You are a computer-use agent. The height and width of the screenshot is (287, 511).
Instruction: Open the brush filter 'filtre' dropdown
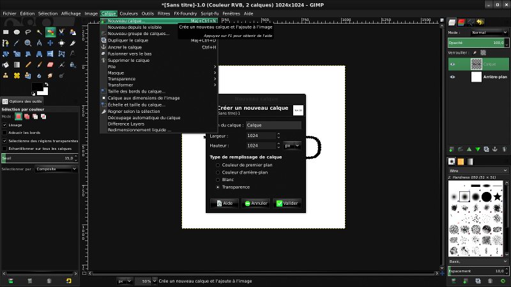point(478,170)
